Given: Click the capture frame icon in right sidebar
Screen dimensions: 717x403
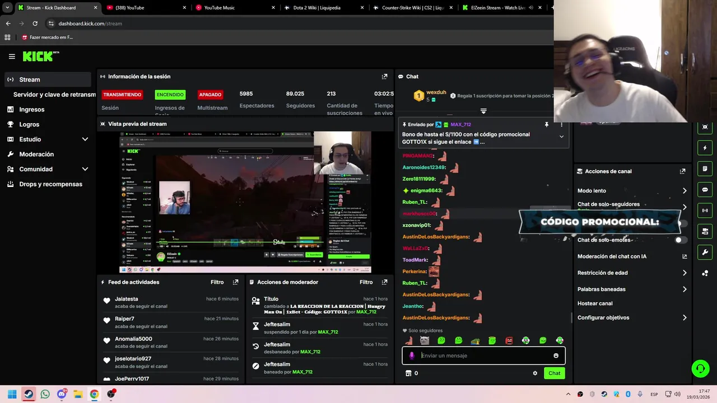Looking at the screenshot, I should (705, 127).
